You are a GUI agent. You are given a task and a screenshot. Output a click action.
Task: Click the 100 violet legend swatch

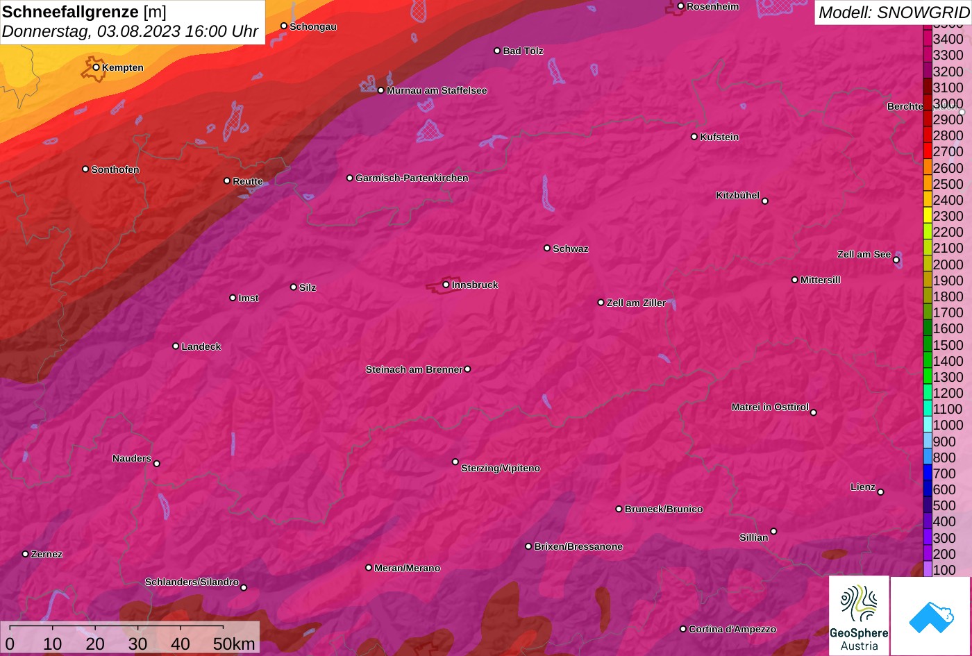point(928,570)
